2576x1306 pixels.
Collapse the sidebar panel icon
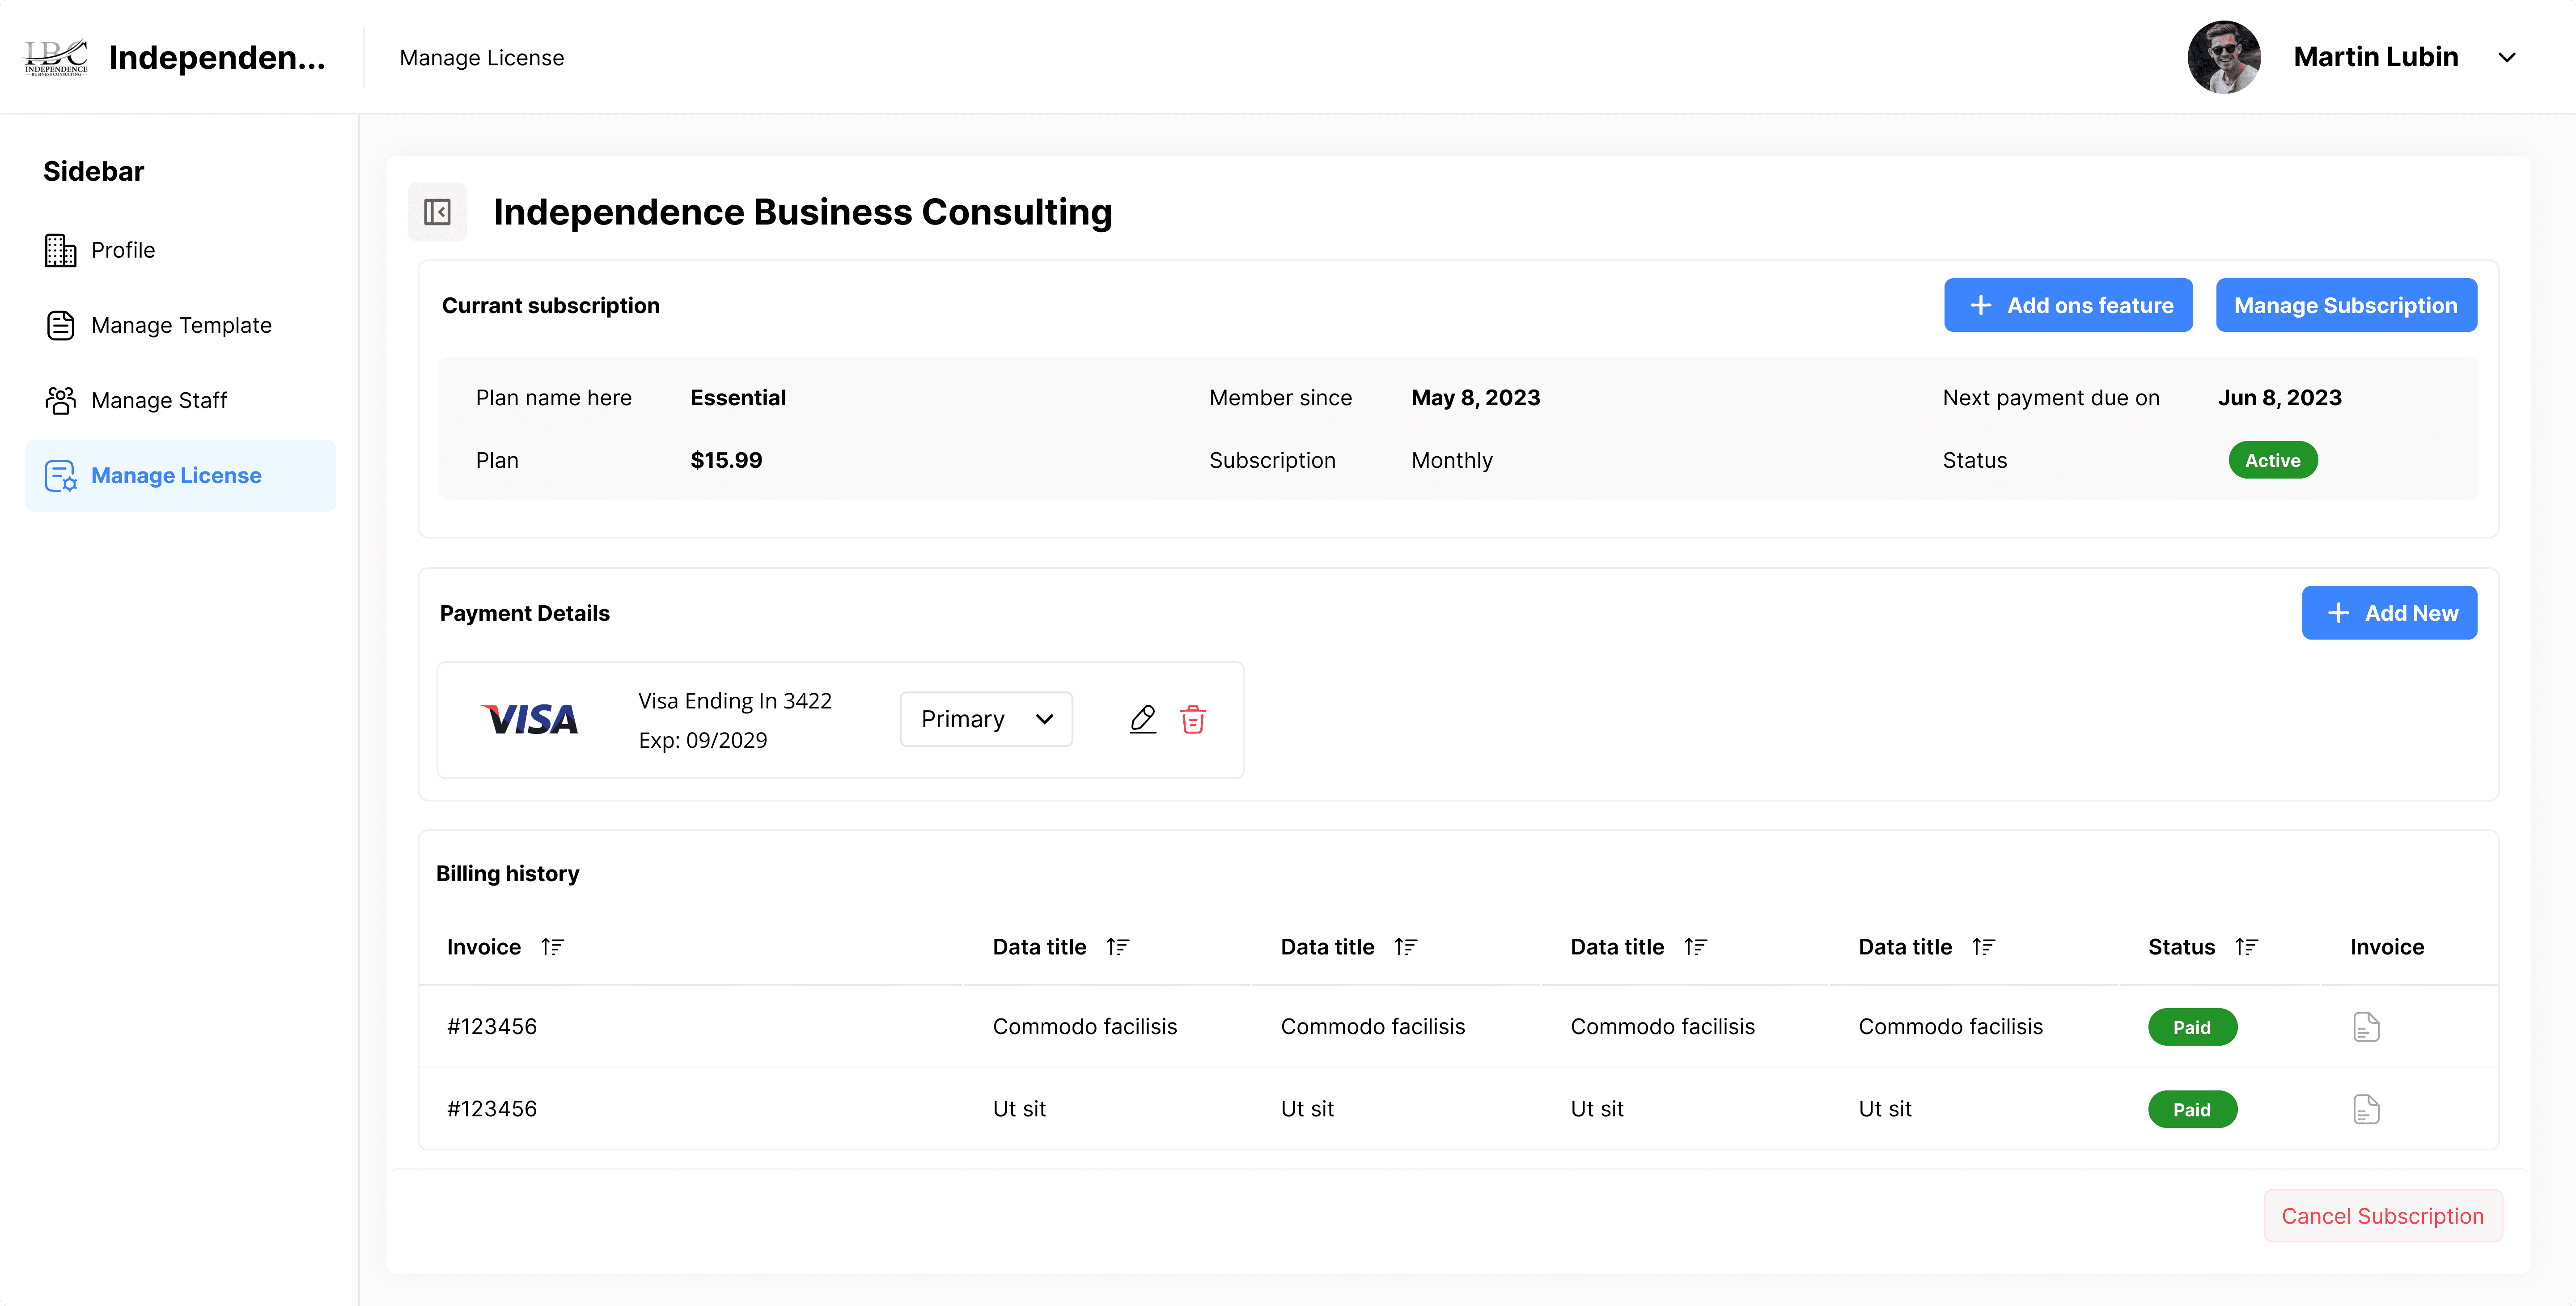click(437, 212)
